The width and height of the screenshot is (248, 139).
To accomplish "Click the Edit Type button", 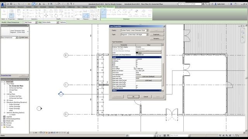I will pos(23,37).
